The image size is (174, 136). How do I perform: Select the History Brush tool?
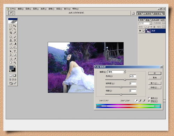click(15, 40)
